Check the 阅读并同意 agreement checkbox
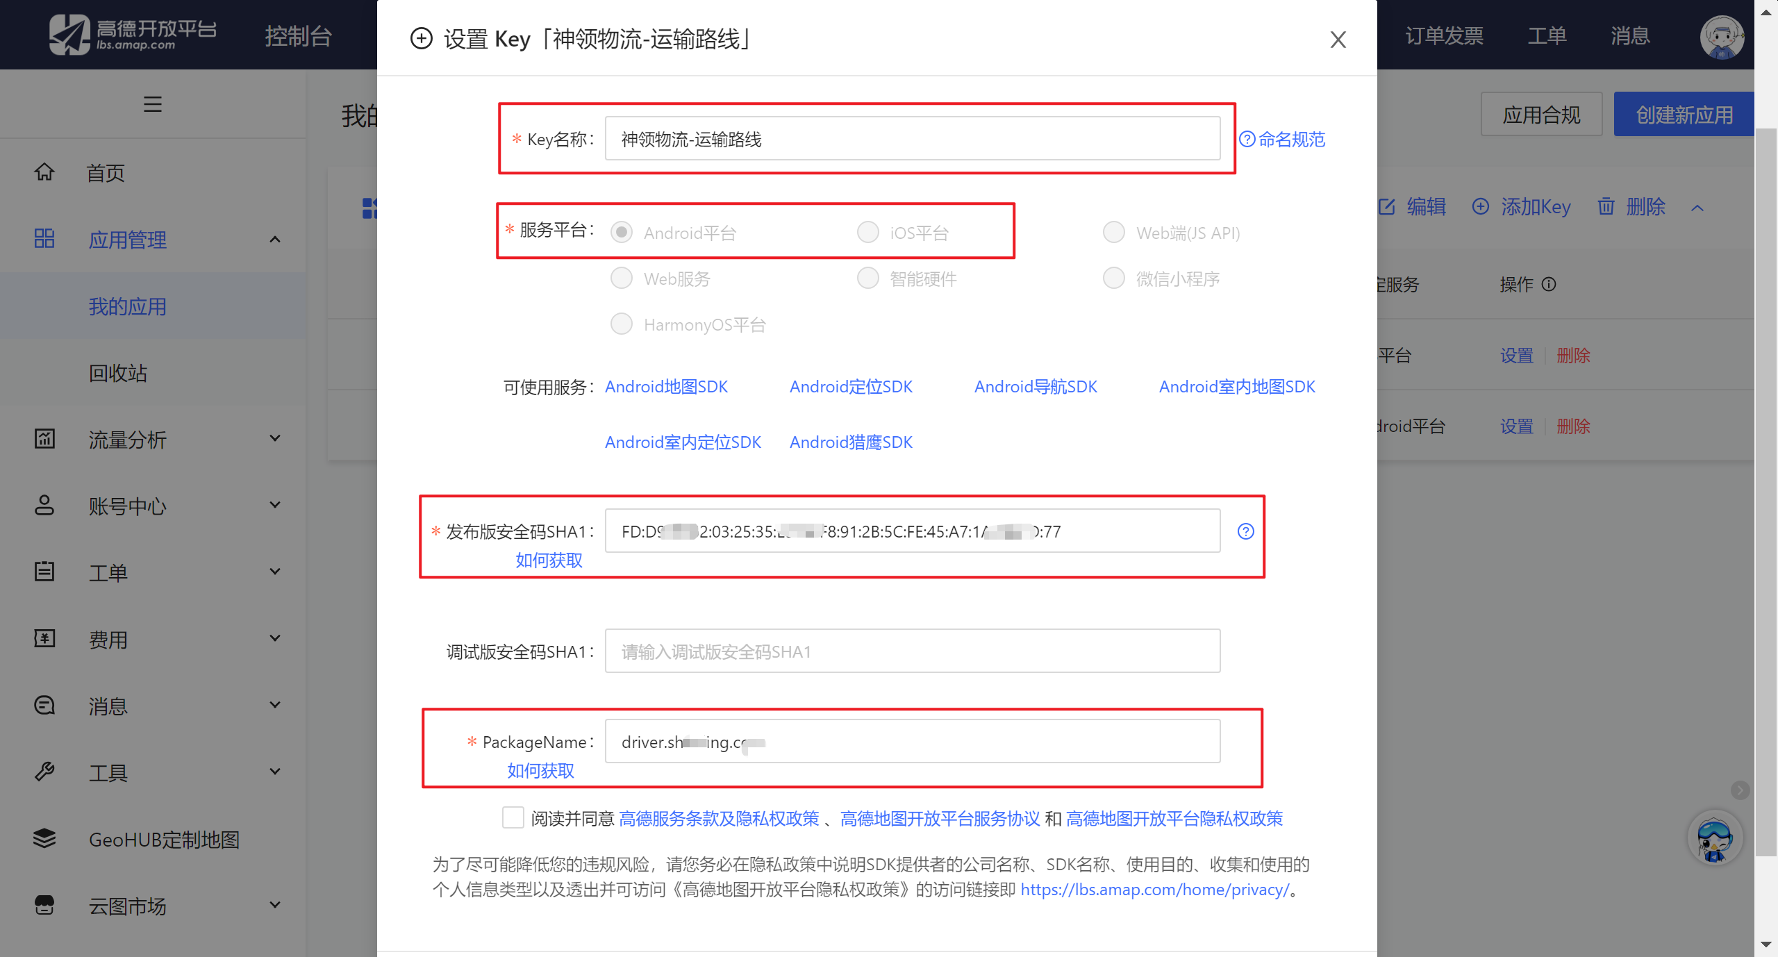Screen dimensions: 1778x957 pos(513,817)
